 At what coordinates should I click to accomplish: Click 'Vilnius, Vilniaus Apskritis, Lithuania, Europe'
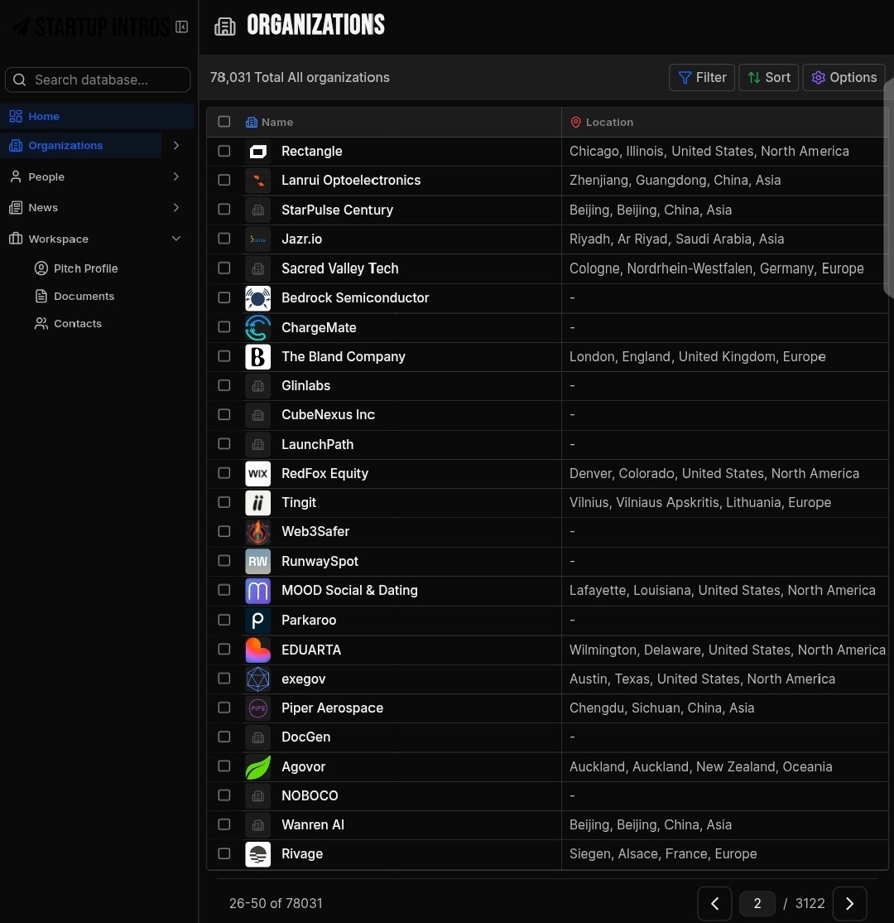(700, 503)
